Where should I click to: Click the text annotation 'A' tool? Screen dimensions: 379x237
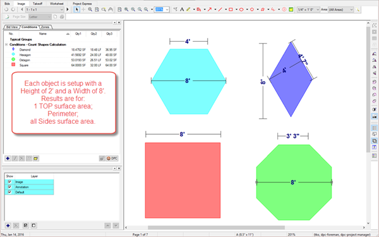click(x=182, y=9)
